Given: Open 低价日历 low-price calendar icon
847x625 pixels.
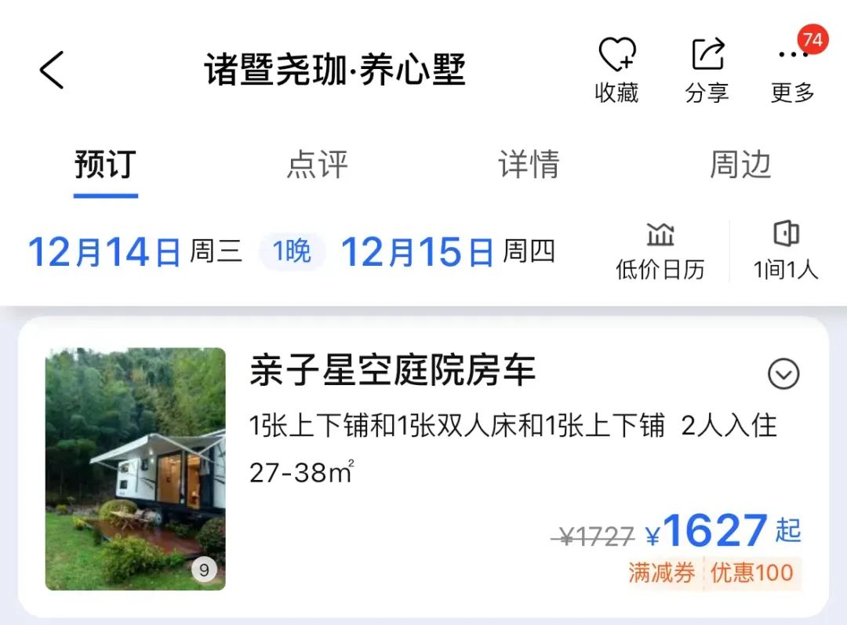Looking at the screenshot, I should [x=660, y=235].
